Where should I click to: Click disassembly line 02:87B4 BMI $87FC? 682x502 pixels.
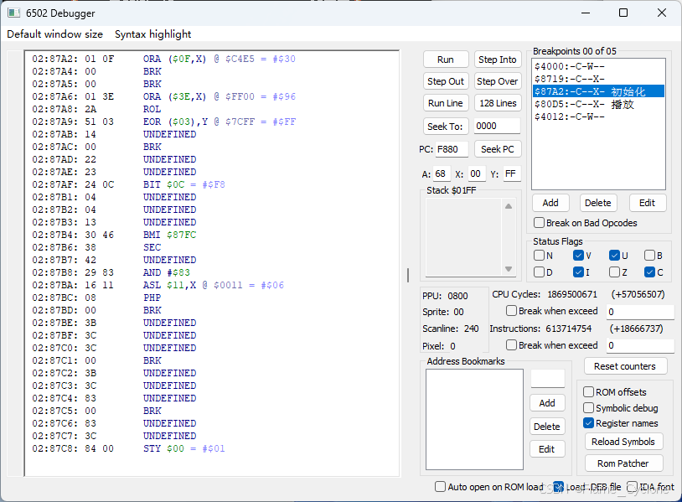[x=114, y=235]
